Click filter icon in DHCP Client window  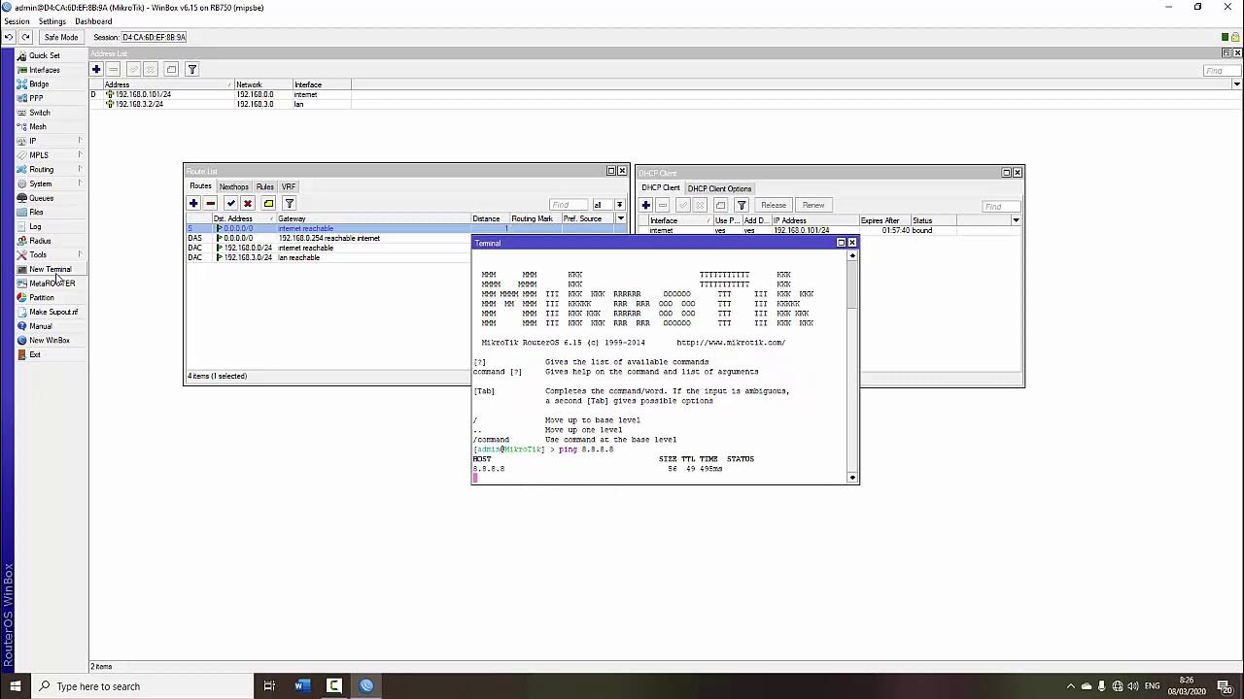click(x=741, y=205)
